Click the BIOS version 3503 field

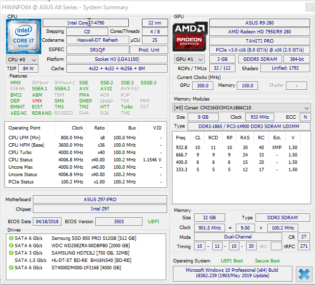click(119, 222)
